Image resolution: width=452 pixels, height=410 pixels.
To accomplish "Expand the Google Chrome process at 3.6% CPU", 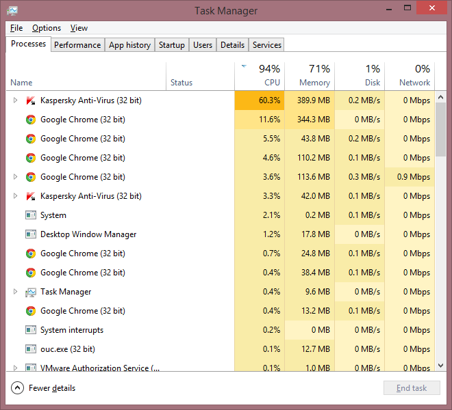I will pos(16,177).
